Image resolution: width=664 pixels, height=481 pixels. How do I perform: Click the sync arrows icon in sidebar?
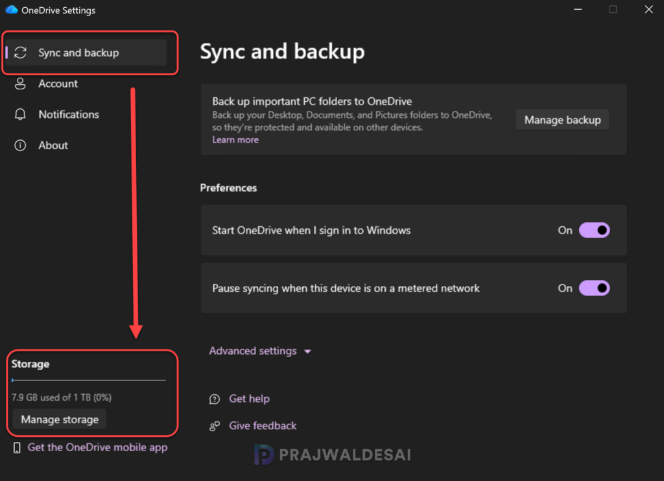coord(20,53)
